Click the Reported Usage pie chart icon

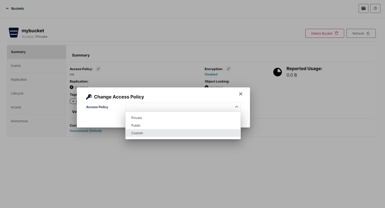click(277, 72)
